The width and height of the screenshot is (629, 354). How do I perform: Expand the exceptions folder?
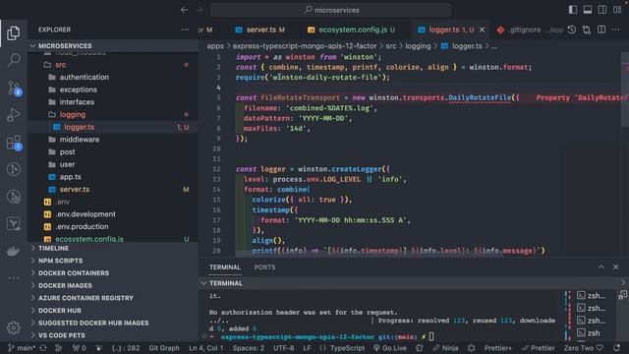[x=113, y=89]
